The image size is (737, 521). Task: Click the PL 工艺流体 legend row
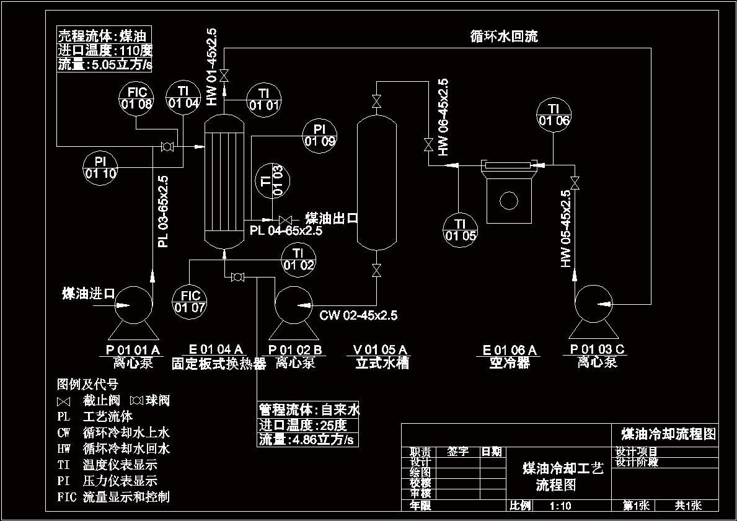pos(95,417)
